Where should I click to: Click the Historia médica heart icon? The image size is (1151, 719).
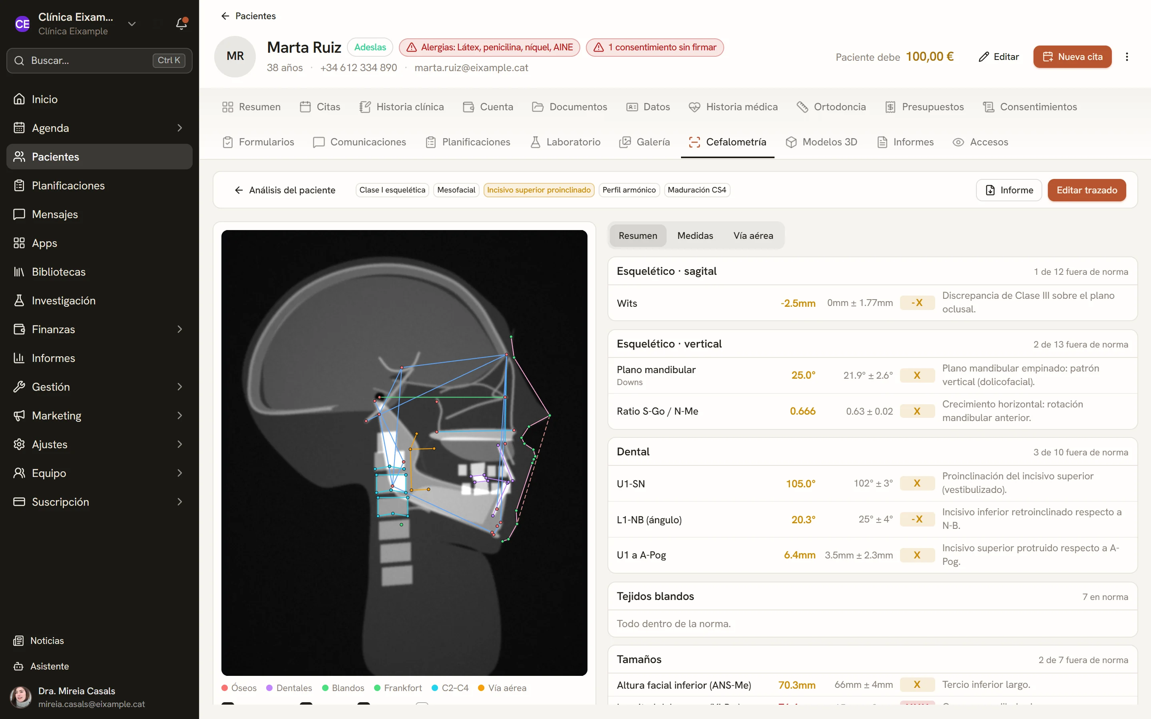[695, 107]
